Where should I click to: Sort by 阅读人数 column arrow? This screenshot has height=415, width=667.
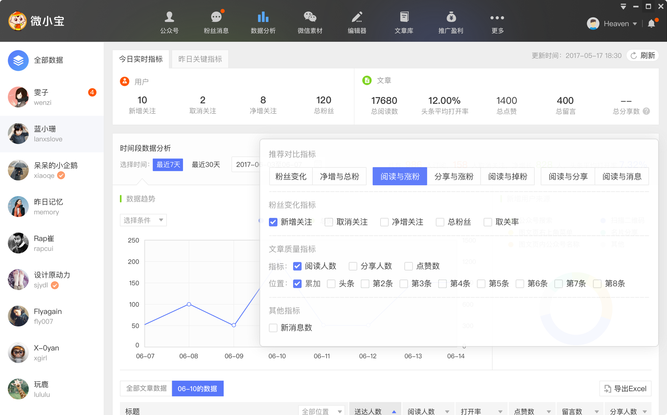click(447, 412)
